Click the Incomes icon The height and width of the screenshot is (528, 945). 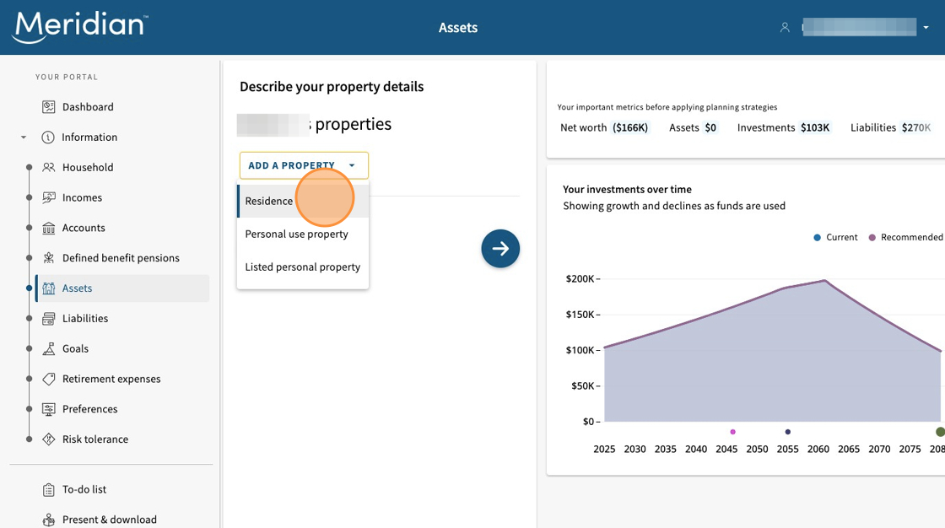point(49,197)
